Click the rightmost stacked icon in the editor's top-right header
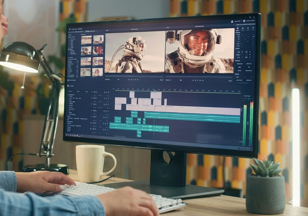This screenshot has width=308, height=216. pyautogui.click(x=244, y=21)
